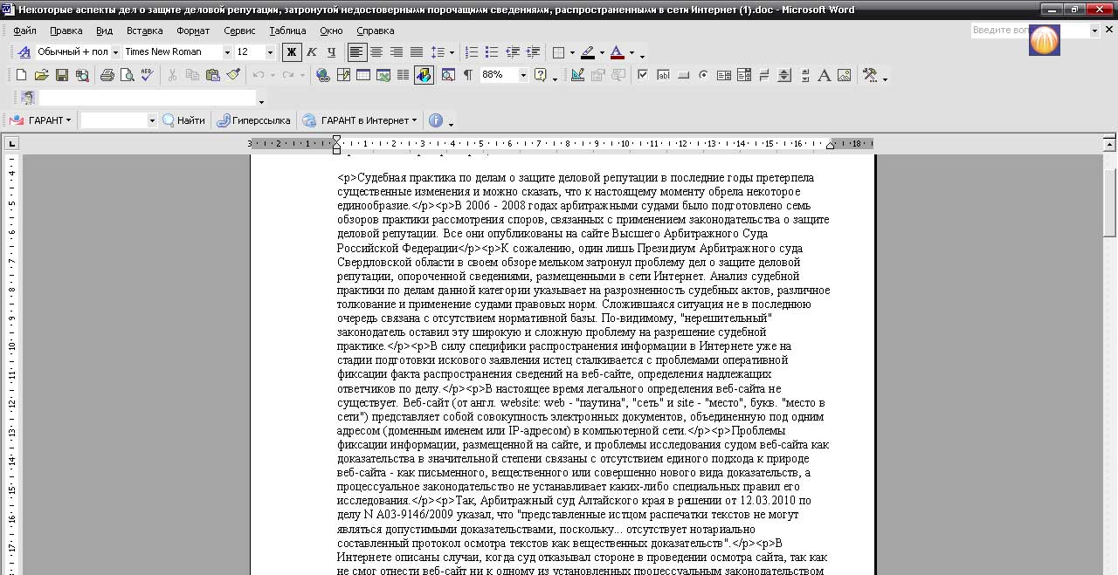
Task: Expand the font color dropdown arrow
Action: [631, 52]
